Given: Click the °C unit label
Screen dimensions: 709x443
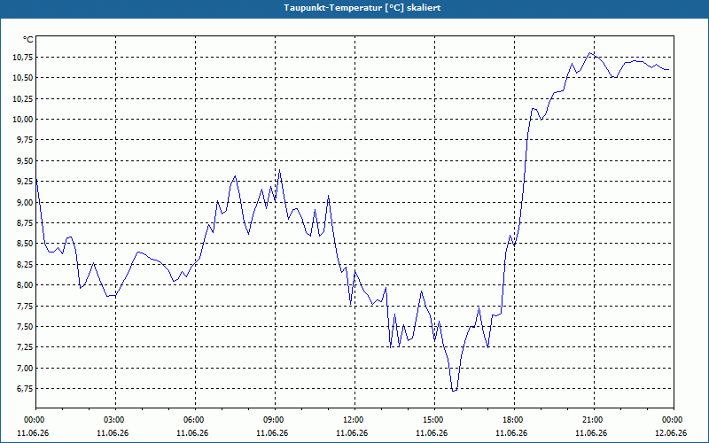Looking at the screenshot, I should 28,40.
